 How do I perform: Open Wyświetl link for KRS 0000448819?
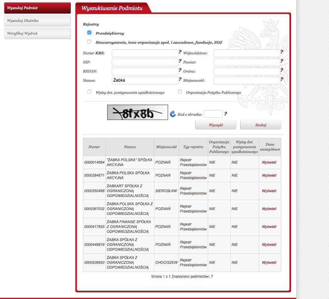pyautogui.click(x=269, y=245)
